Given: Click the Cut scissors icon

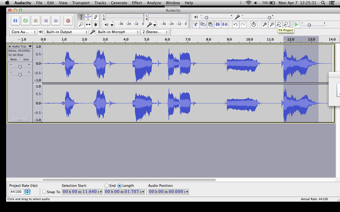Looking at the screenshot, I should (196, 24).
